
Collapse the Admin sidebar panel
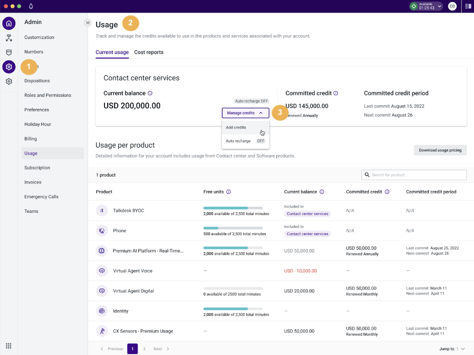88,23
